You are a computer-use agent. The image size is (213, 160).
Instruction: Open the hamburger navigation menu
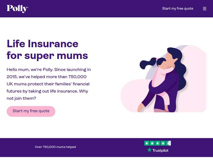tap(204, 9)
